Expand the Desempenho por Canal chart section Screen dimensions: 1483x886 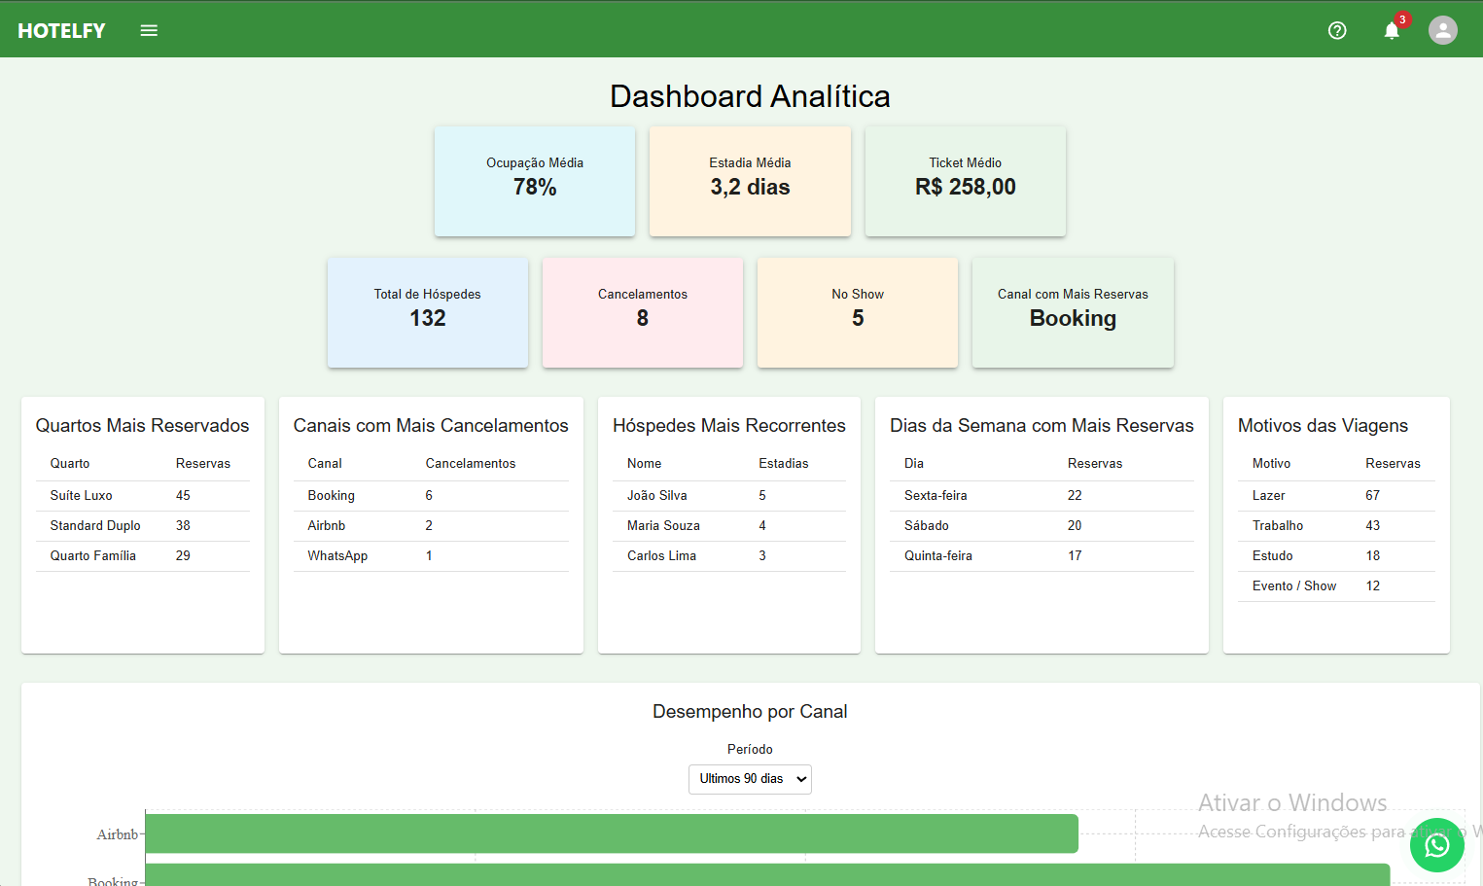749,711
